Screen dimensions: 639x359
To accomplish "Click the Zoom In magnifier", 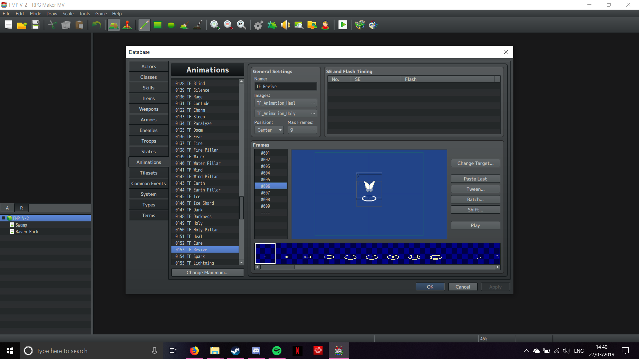I will pos(215,25).
